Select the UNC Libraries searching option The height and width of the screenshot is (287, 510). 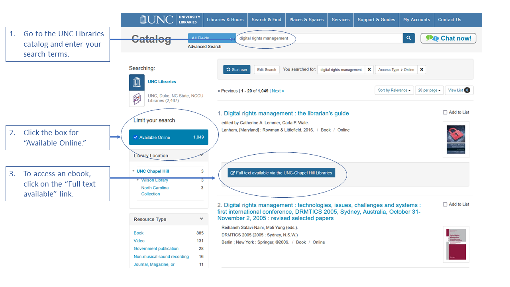162,82
